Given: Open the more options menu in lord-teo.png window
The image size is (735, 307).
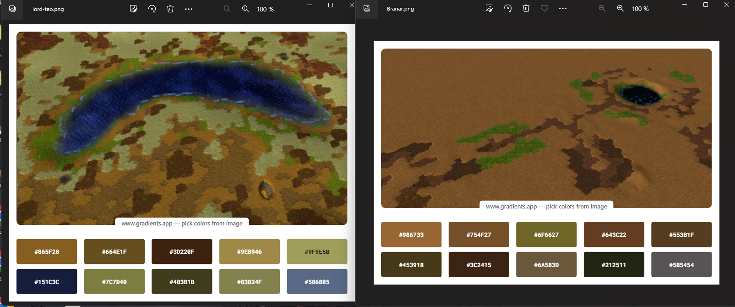Looking at the screenshot, I should click(189, 9).
